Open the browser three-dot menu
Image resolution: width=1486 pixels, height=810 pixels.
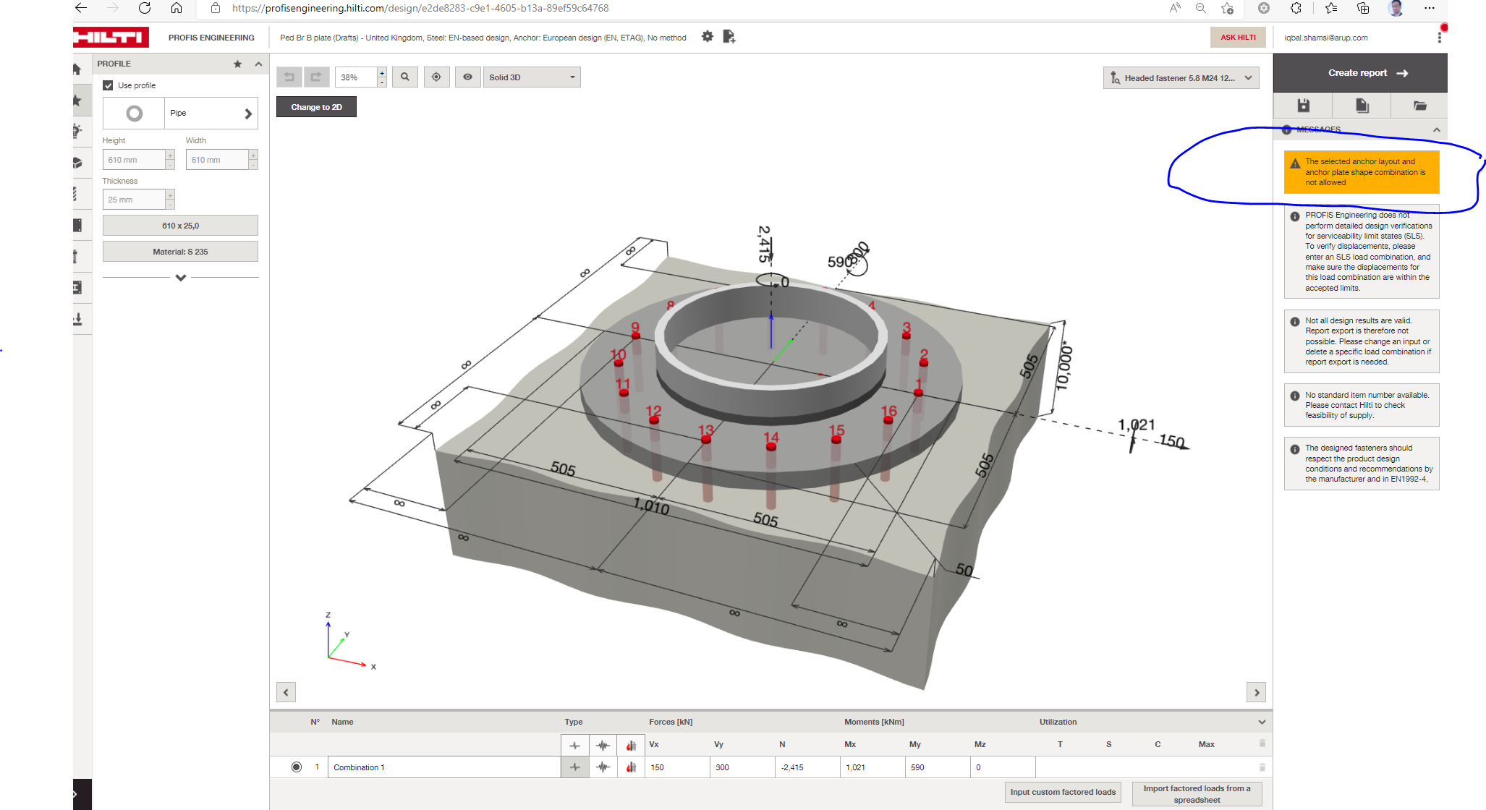coord(1430,8)
